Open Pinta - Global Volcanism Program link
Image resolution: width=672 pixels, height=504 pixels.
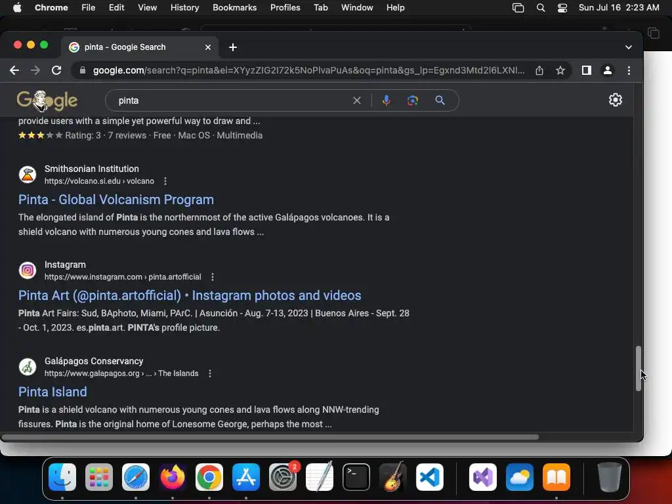(x=115, y=199)
